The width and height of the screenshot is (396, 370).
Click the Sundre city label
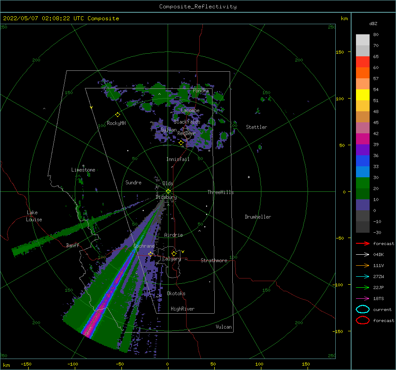pyautogui.click(x=133, y=182)
